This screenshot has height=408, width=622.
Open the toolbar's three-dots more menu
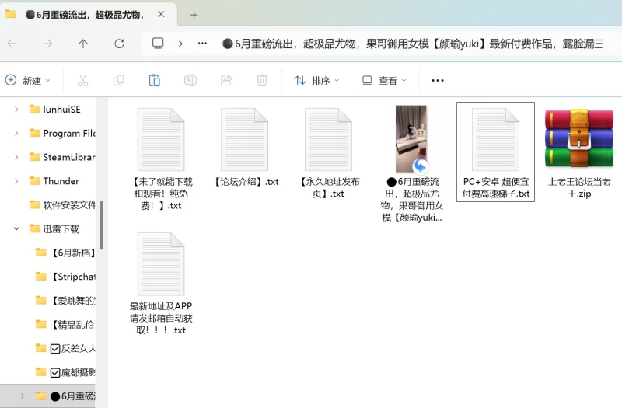(x=437, y=80)
